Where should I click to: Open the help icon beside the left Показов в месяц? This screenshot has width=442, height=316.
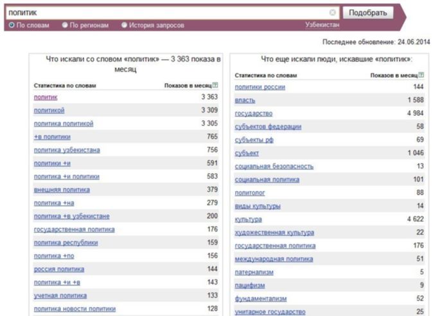(x=215, y=85)
